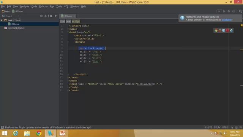Click html breadcrumb above the editor

point(62,21)
